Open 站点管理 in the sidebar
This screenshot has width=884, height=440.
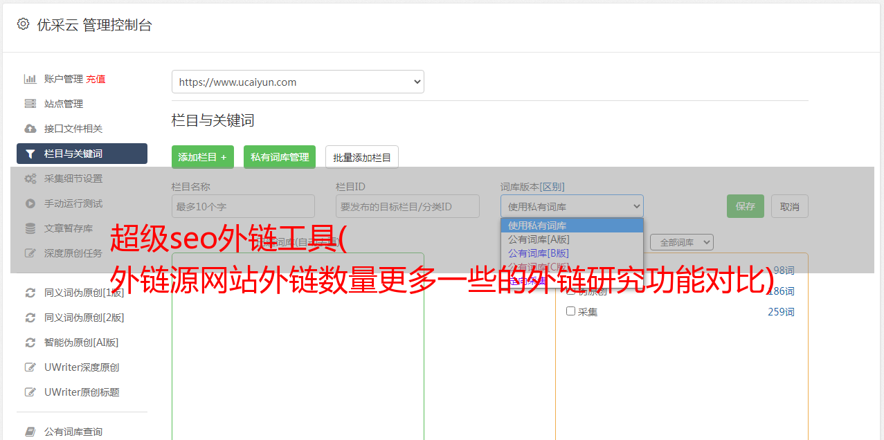[x=64, y=104]
